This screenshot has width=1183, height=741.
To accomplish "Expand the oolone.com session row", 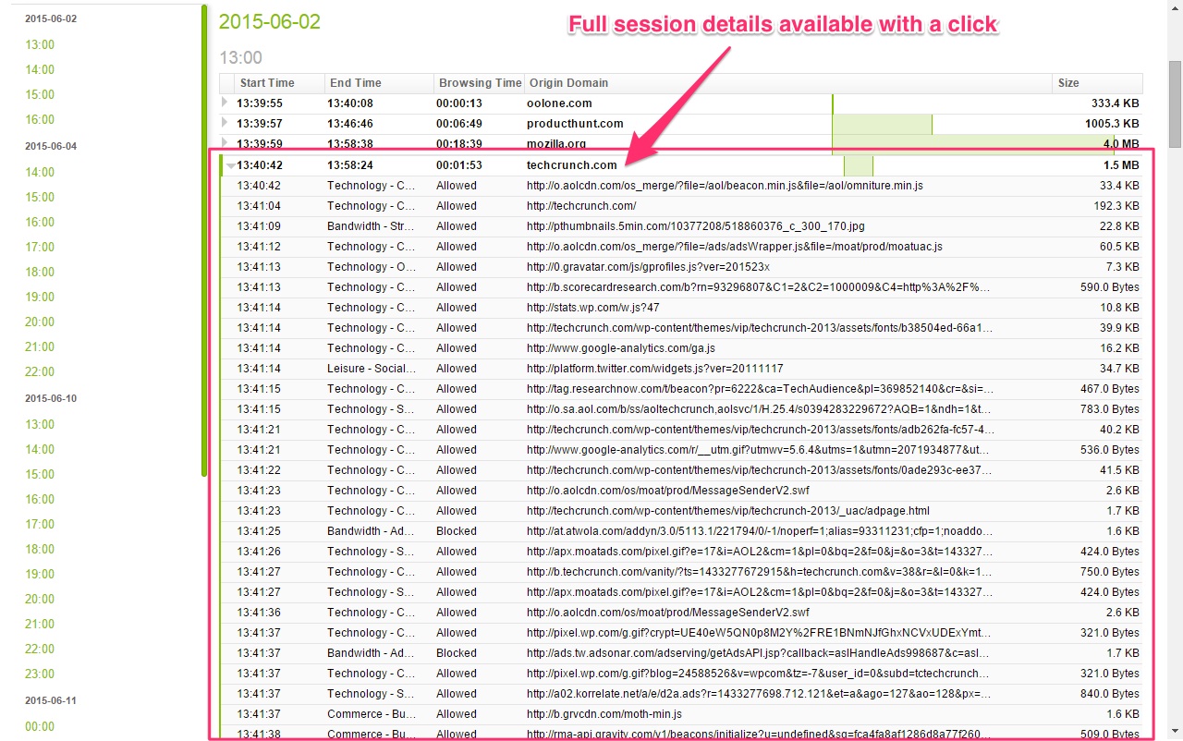I will click(x=223, y=102).
